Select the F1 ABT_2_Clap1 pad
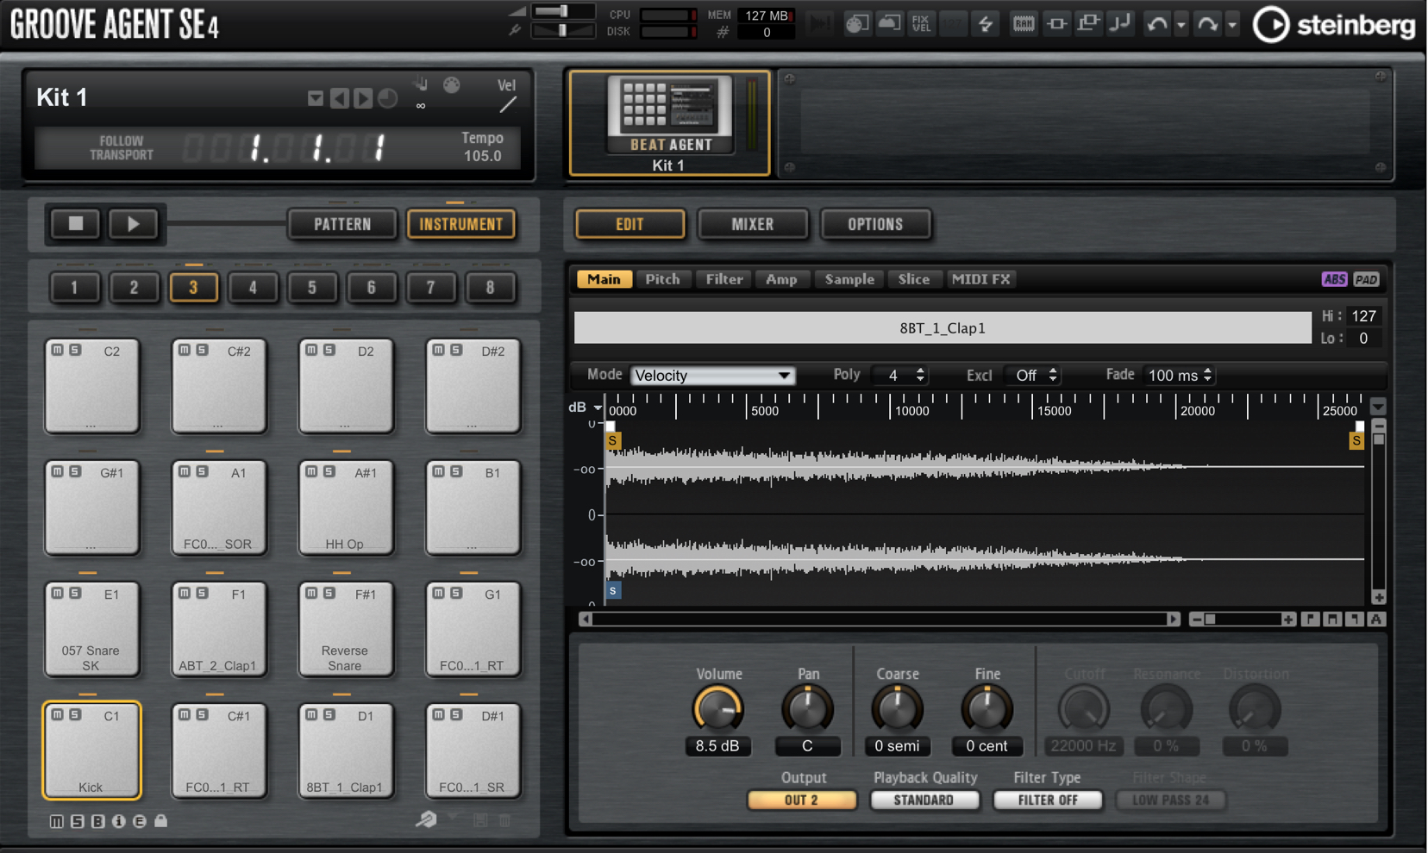The image size is (1428, 853). (218, 630)
